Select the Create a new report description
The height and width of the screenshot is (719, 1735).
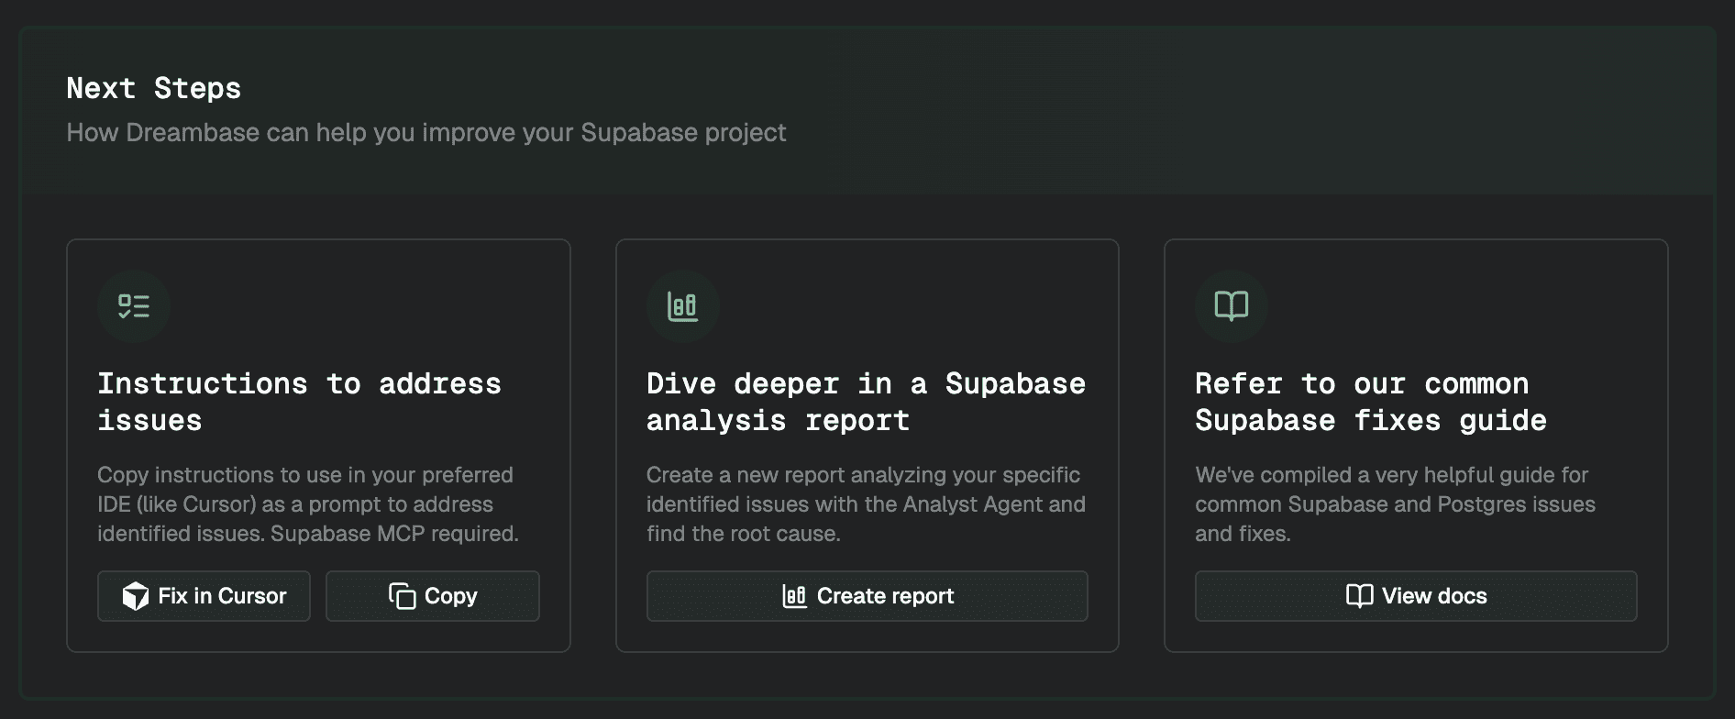pyautogui.click(x=866, y=504)
